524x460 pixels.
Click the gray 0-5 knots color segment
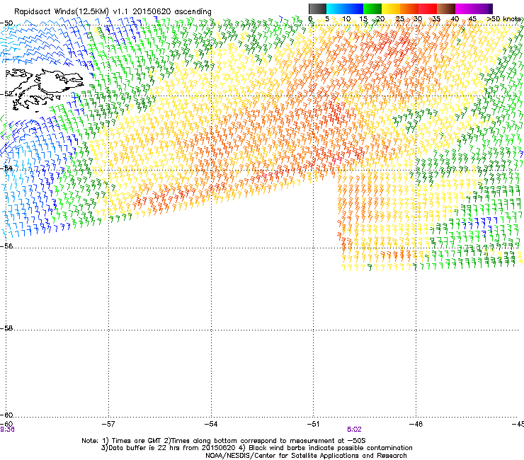point(317,8)
